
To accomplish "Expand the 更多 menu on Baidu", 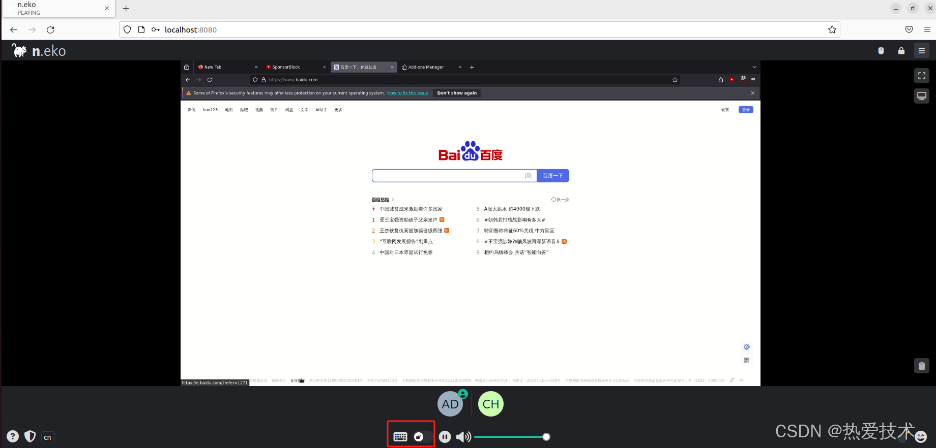I will [x=338, y=110].
